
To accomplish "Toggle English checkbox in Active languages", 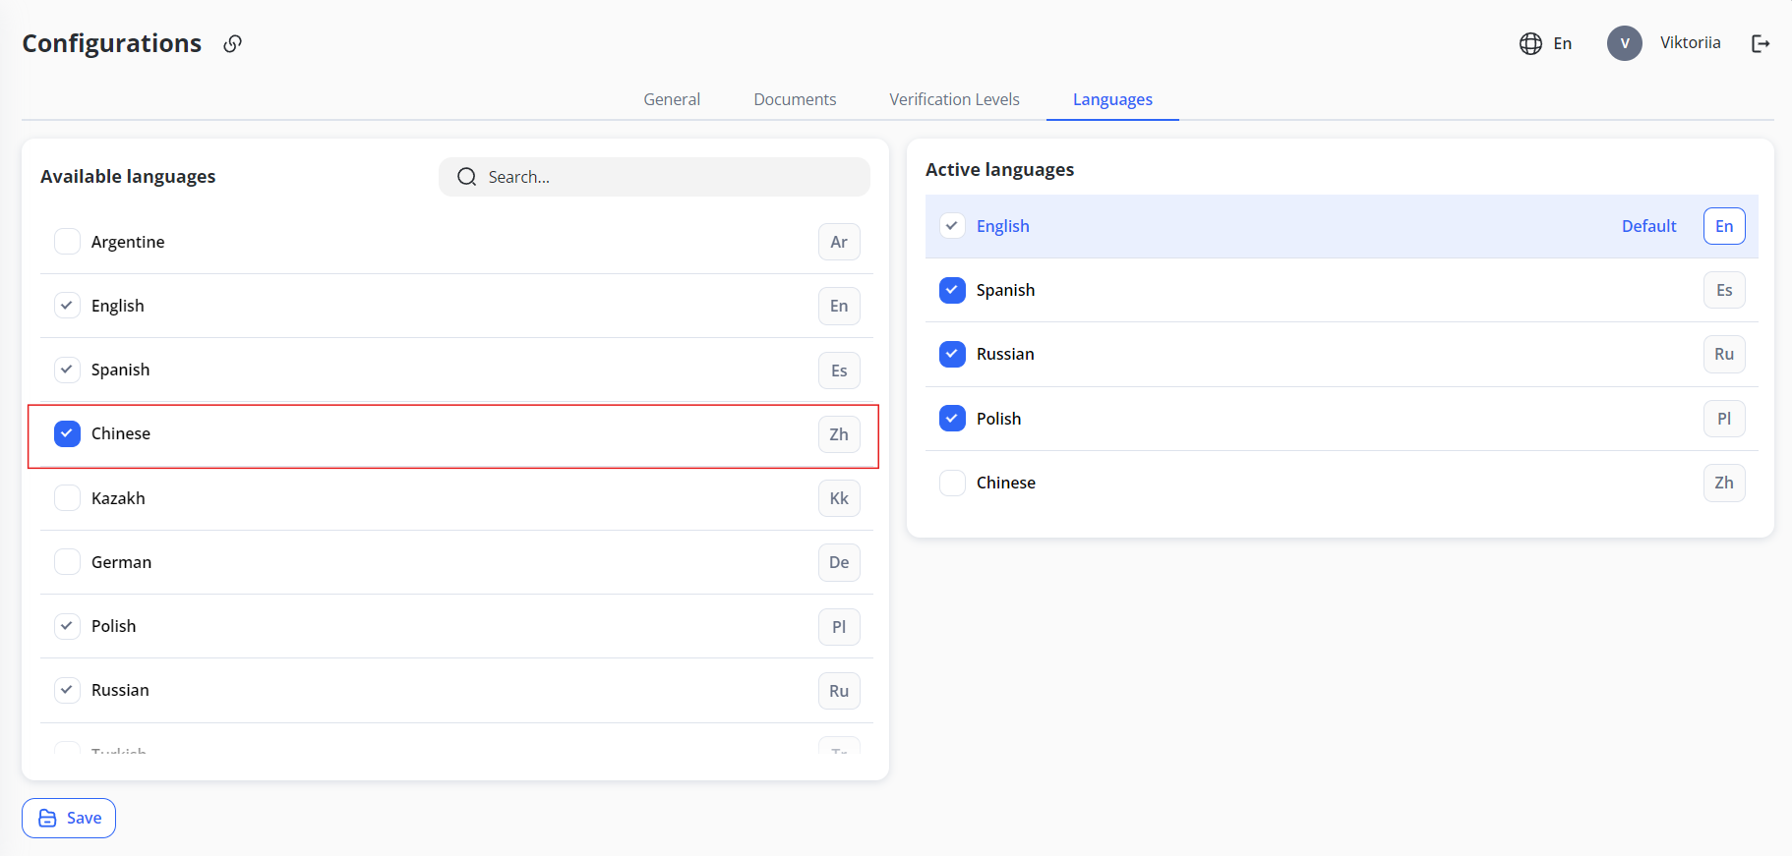I will (952, 226).
